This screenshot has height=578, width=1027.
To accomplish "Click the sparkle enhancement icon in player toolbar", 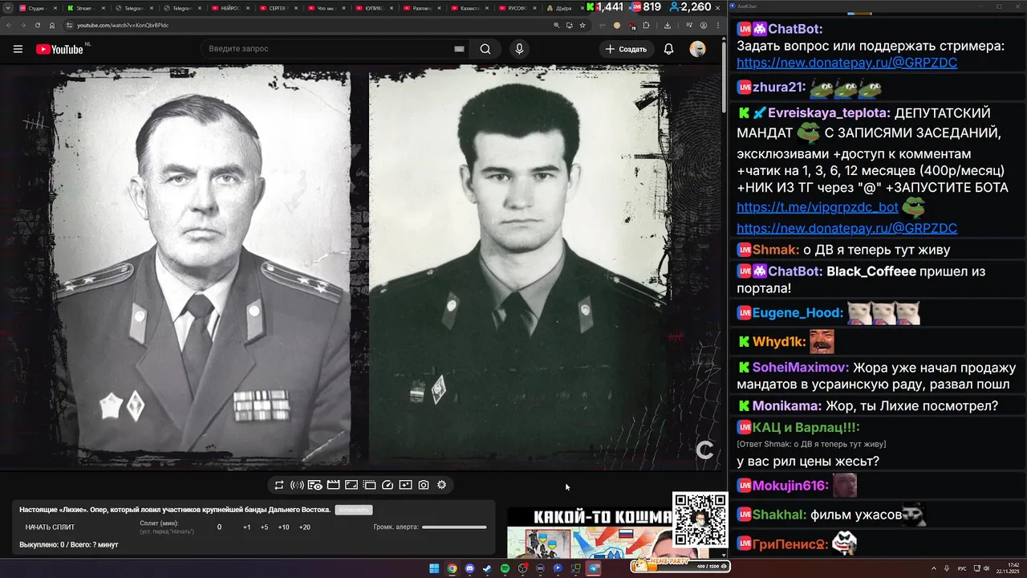I will click(405, 485).
